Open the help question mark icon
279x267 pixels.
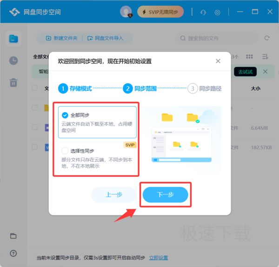pyautogui.click(x=13, y=253)
